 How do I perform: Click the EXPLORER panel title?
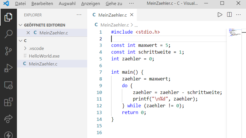[x=33, y=15]
